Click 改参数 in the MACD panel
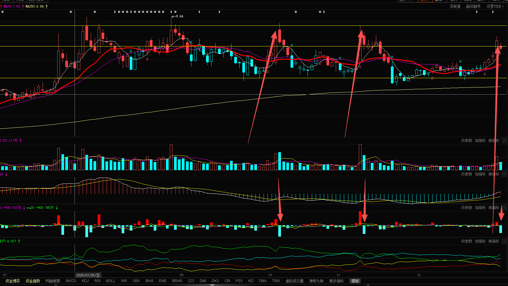This screenshot has width=508, height=286. tap(466, 174)
